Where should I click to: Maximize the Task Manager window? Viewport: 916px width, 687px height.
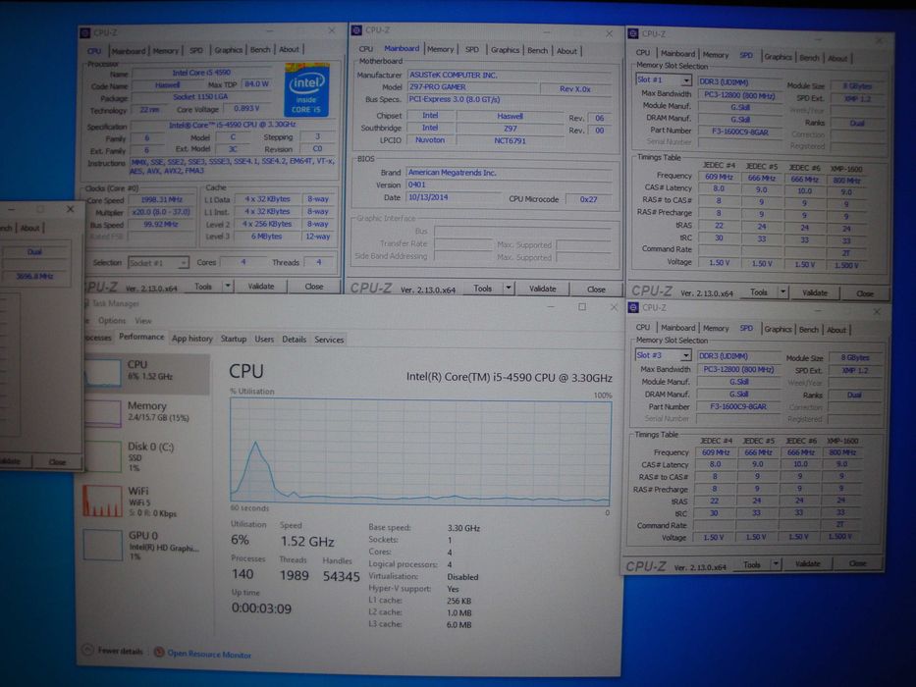(x=582, y=306)
